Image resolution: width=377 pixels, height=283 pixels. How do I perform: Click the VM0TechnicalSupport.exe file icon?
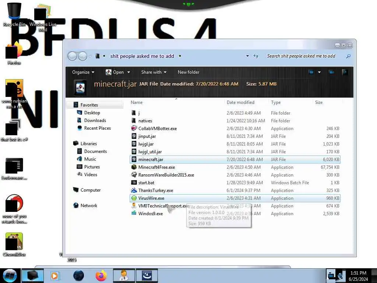[134, 206]
